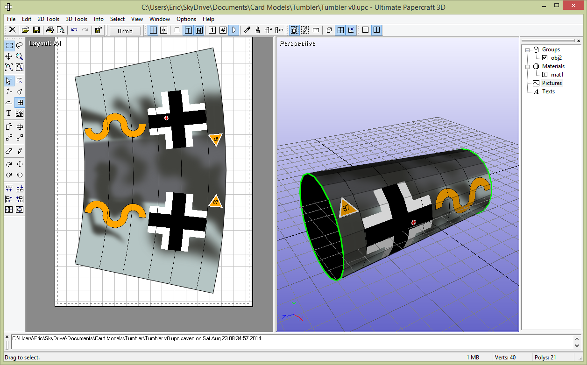Viewport: 587px width, 365px height.
Task: Click the rotate counter-clockwise tool icon
Action: pos(20,175)
